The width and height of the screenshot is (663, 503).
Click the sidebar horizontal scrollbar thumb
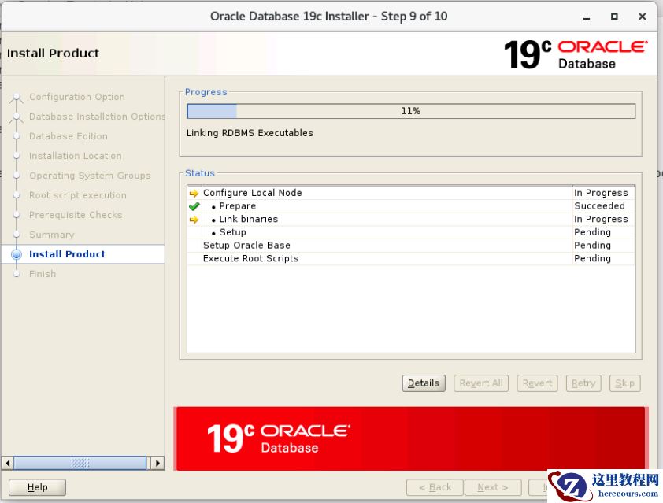point(80,463)
